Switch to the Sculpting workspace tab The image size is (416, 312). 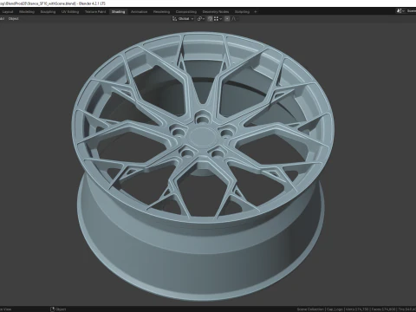click(x=48, y=12)
